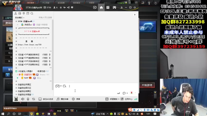207x116 pixels.
Task: Open Windows Start menu
Action: point(3,114)
